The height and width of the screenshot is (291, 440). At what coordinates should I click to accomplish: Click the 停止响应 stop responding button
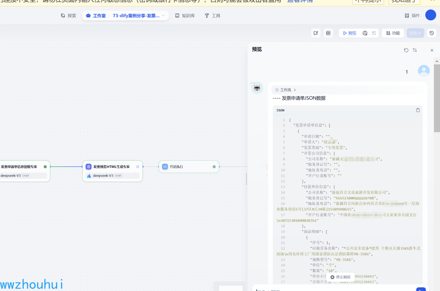(x=340, y=277)
